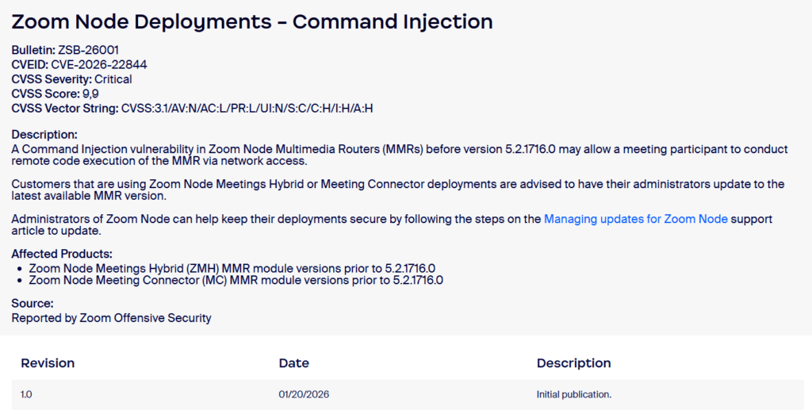812x414 pixels.
Task: Click the Affected Products heading
Action: [x=62, y=254]
